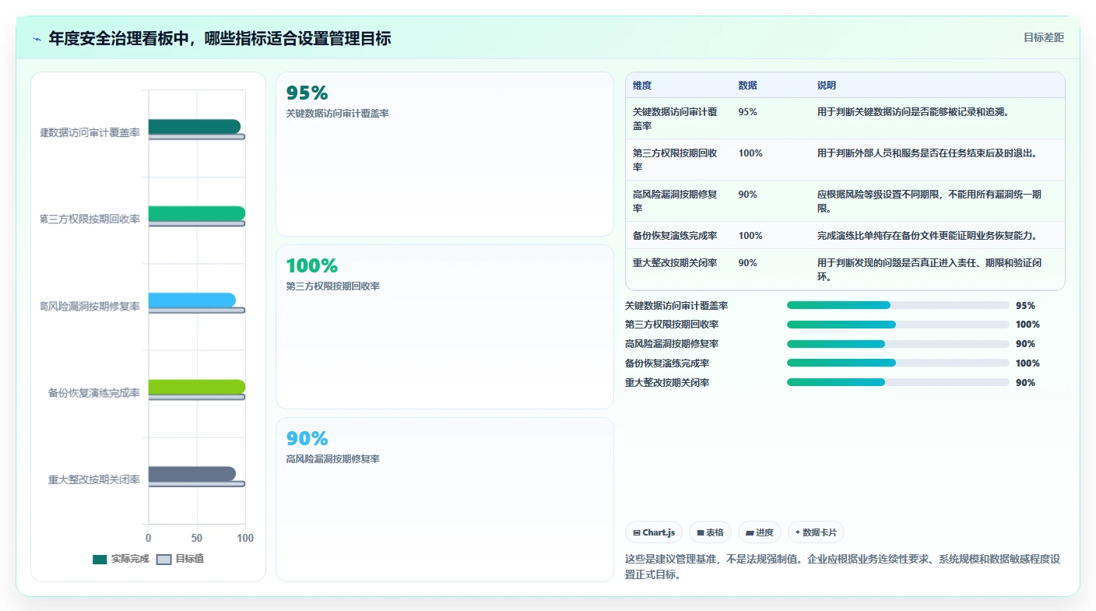Screen dimensions: 1096x611
Task: Click the 95% value in the table's 数据 column
Action: click(x=747, y=112)
